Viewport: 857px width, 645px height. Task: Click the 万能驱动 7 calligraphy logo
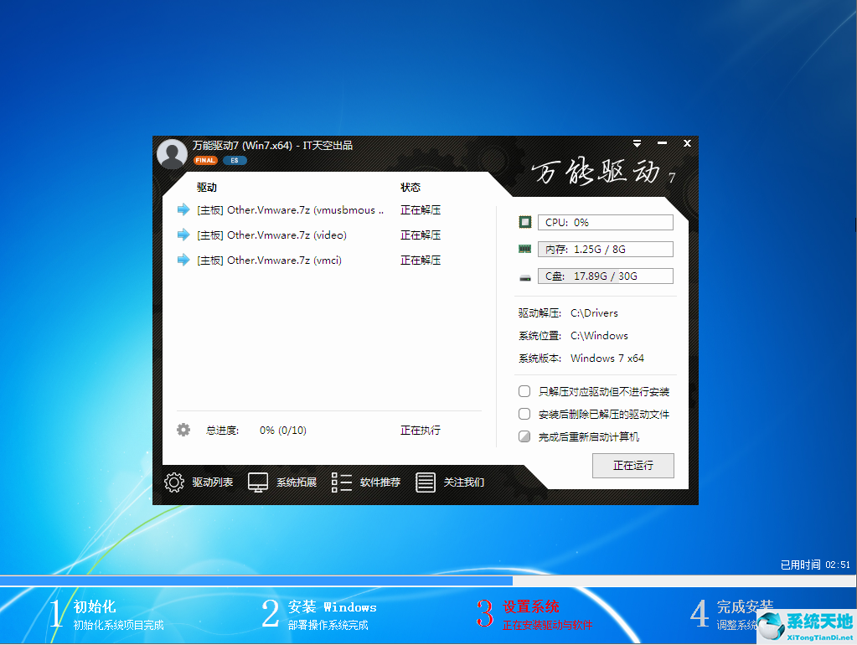(604, 173)
